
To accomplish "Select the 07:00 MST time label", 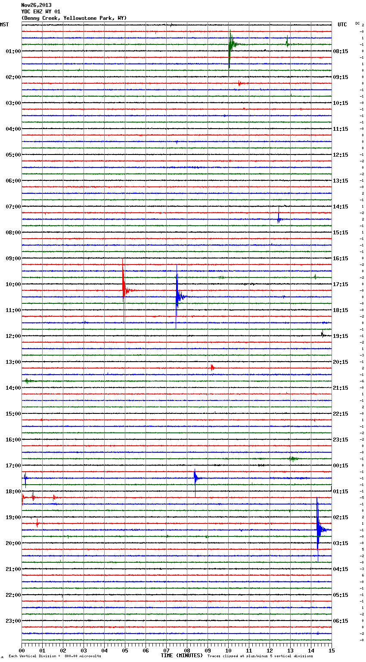I will (13, 207).
